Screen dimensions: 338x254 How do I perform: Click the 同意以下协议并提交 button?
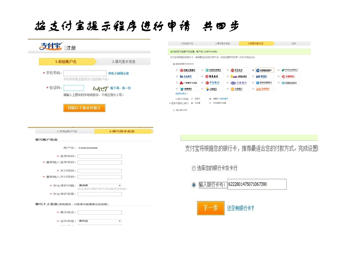84,108
